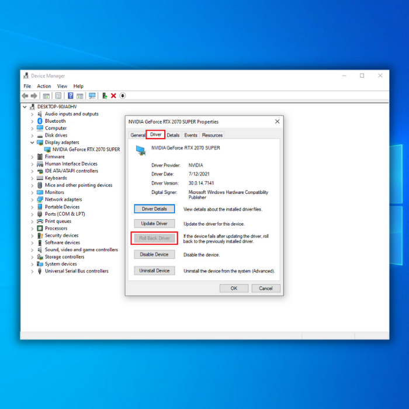This screenshot has height=409, width=409.
Task: Expand the Storage controllers node
Action: coord(32,257)
